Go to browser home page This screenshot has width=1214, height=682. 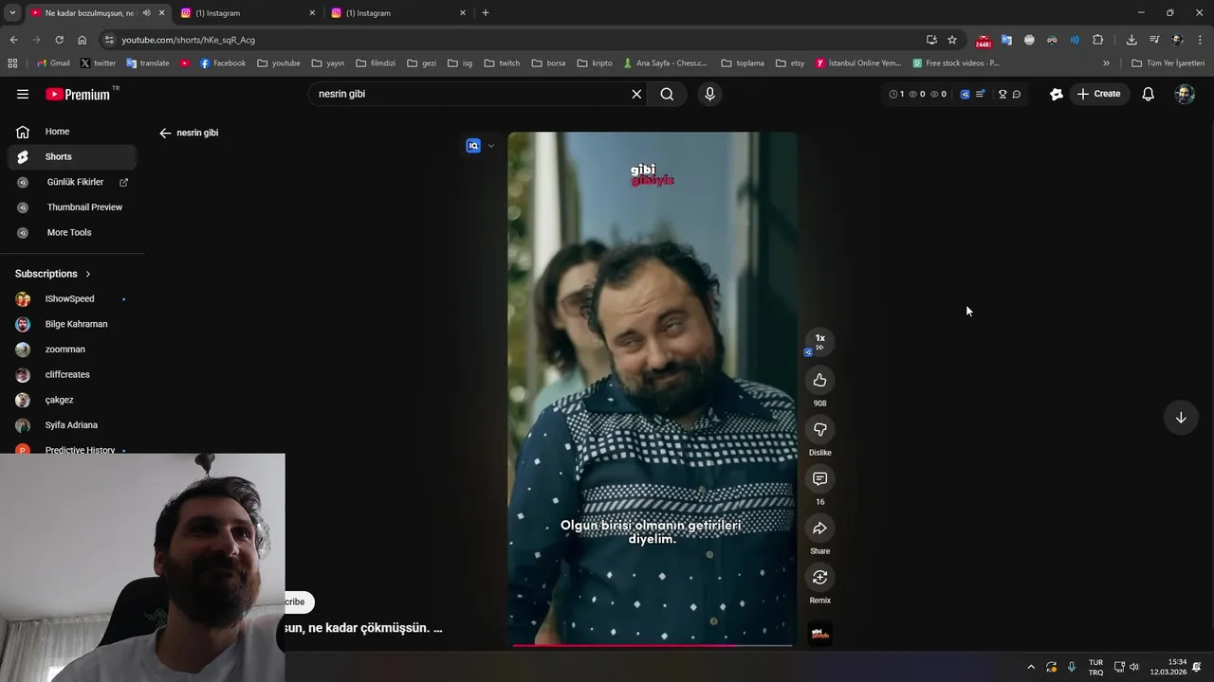click(x=83, y=40)
